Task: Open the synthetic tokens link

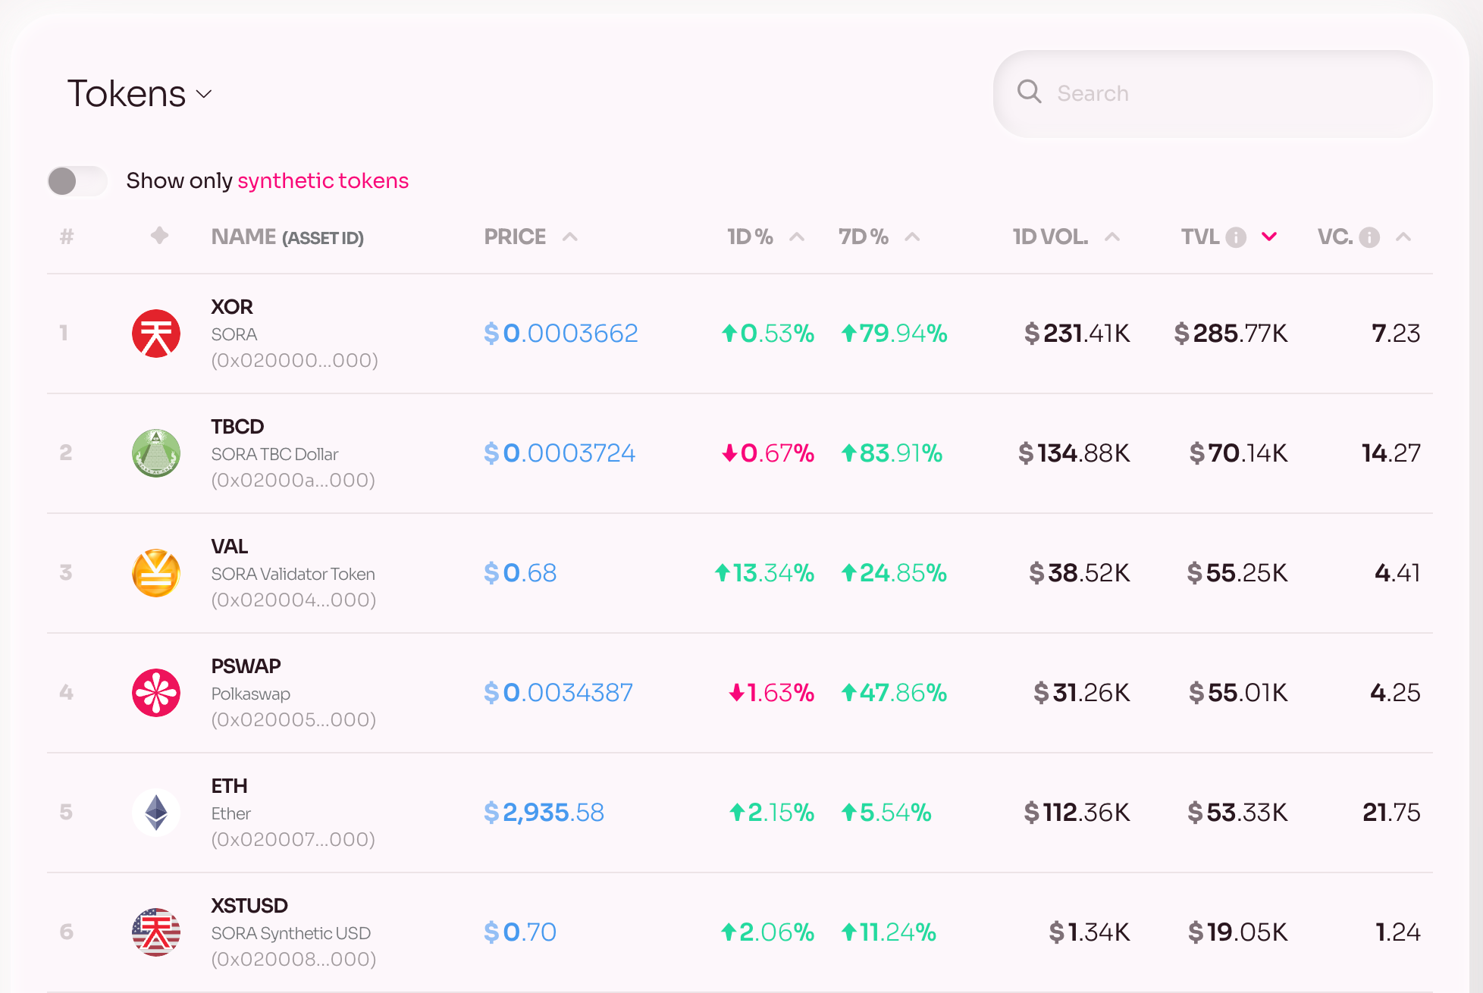Action: coord(323,181)
